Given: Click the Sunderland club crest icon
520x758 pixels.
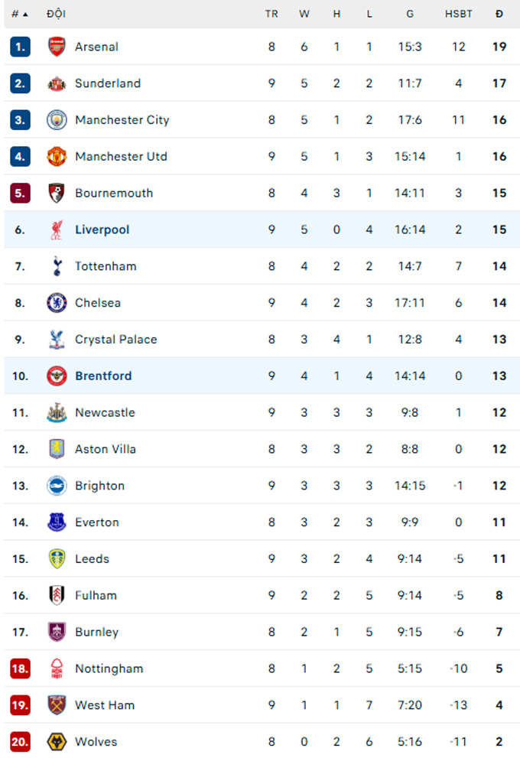Looking at the screenshot, I should (x=57, y=83).
